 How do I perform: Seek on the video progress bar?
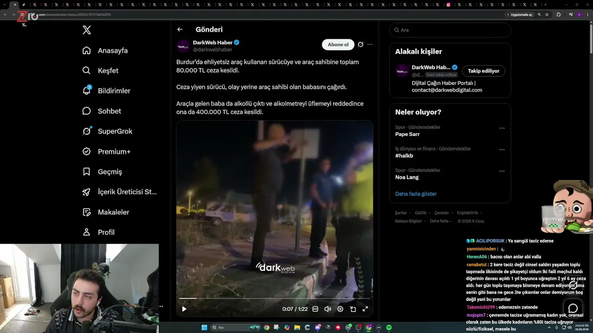275,298
